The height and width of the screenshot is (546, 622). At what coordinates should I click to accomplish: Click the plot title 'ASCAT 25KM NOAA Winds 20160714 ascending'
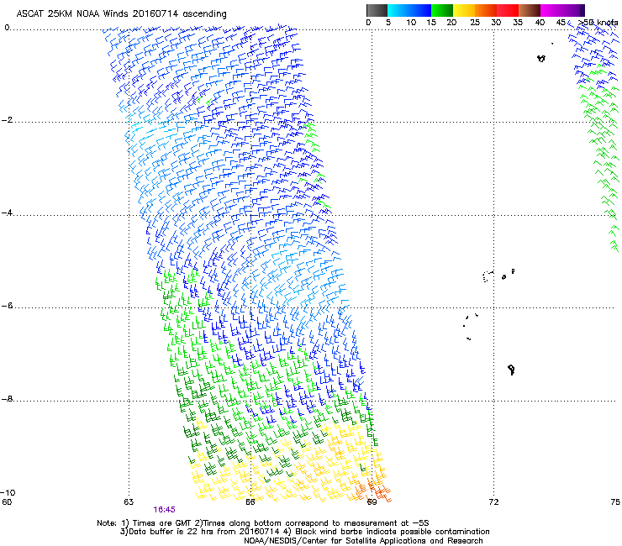(121, 14)
